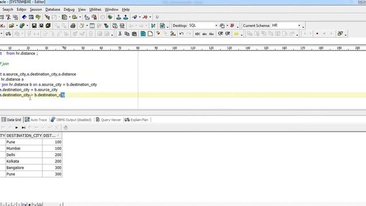Click the blue SQL editor book icon
The width and height of the screenshot is (366, 206).
click(24, 17)
